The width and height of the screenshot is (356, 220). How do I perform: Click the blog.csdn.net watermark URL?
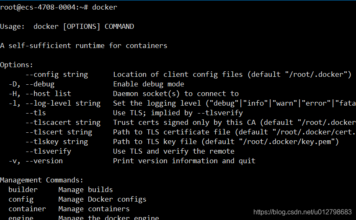click(302, 212)
